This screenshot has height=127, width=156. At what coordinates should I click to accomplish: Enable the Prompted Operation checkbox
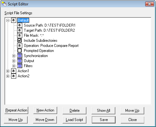20,51
